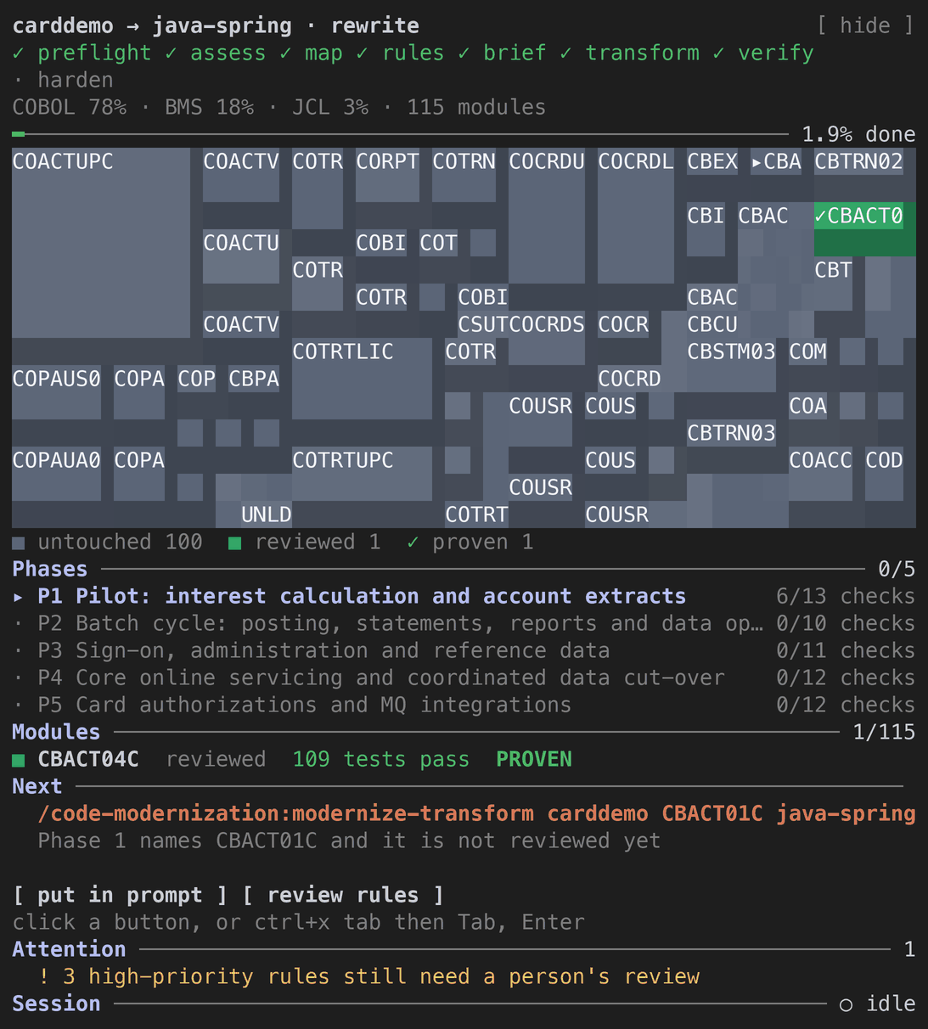The width and height of the screenshot is (928, 1029).
Task: Select the pending harden step
Action: [x=63, y=80]
